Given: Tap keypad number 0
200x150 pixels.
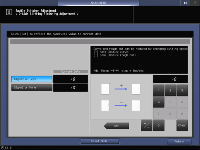Looking at the screenshot, I should (159, 125).
